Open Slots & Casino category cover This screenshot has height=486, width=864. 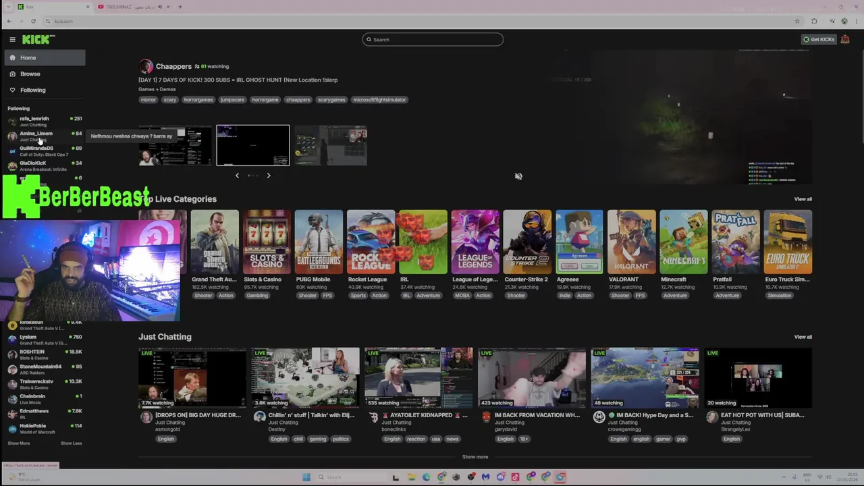[x=267, y=242]
